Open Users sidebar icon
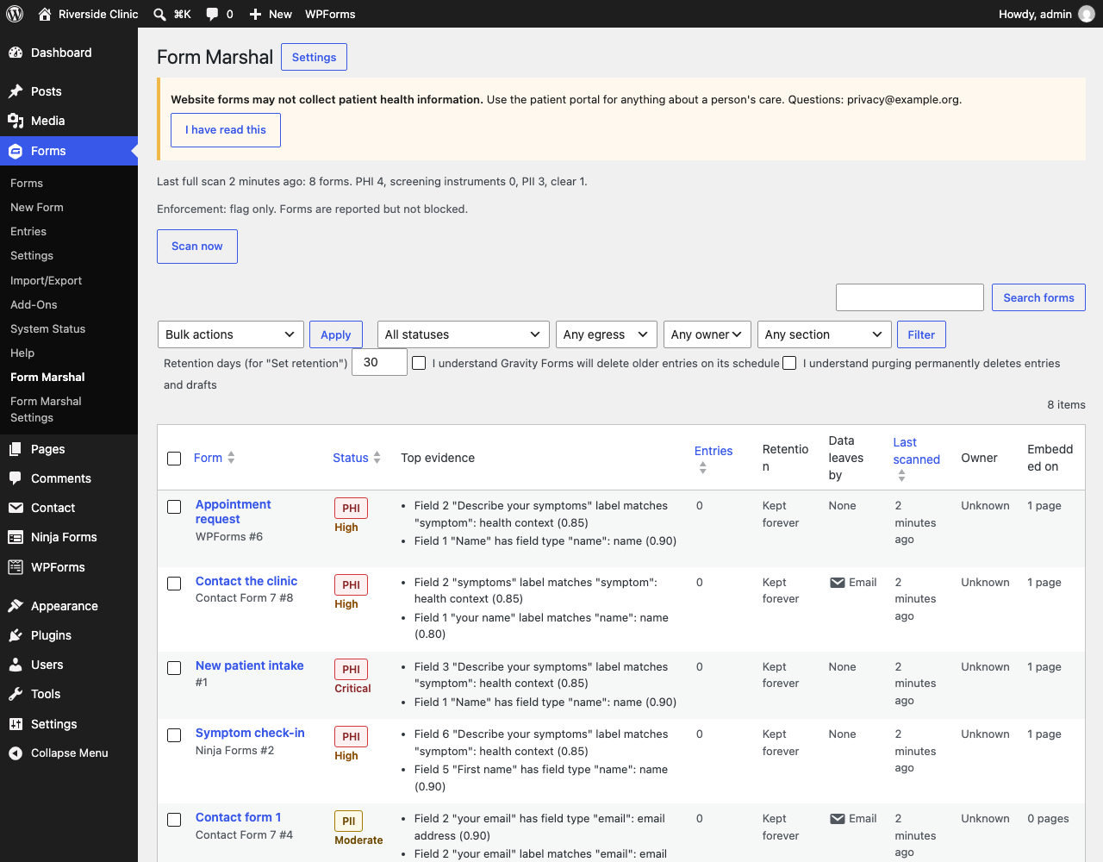Screen dimensions: 1103x862 tap(16, 665)
